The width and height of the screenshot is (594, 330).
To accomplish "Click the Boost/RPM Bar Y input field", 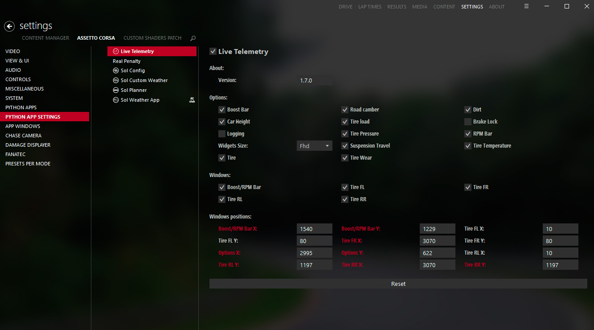I will [438, 229].
